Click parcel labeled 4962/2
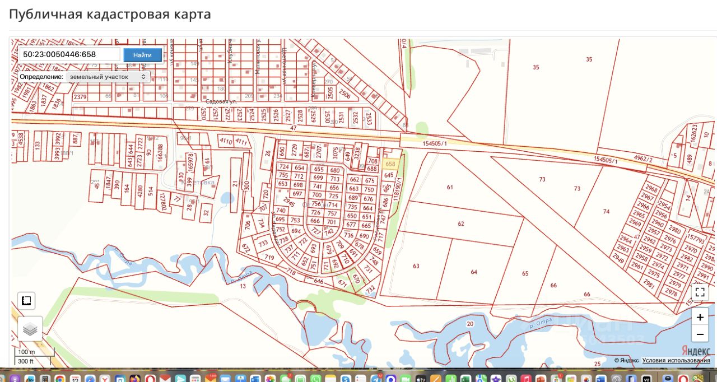Viewport: 717px width, 382px height. (x=642, y=159)
